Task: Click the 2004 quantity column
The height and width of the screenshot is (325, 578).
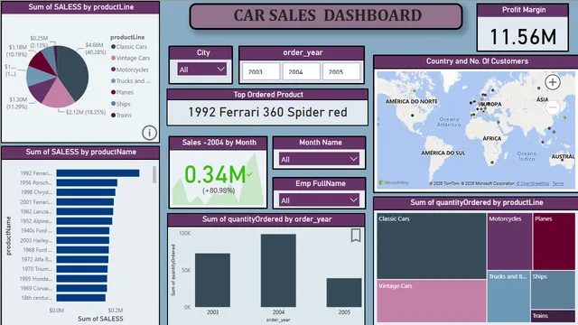Action: [x=278, y=271]
